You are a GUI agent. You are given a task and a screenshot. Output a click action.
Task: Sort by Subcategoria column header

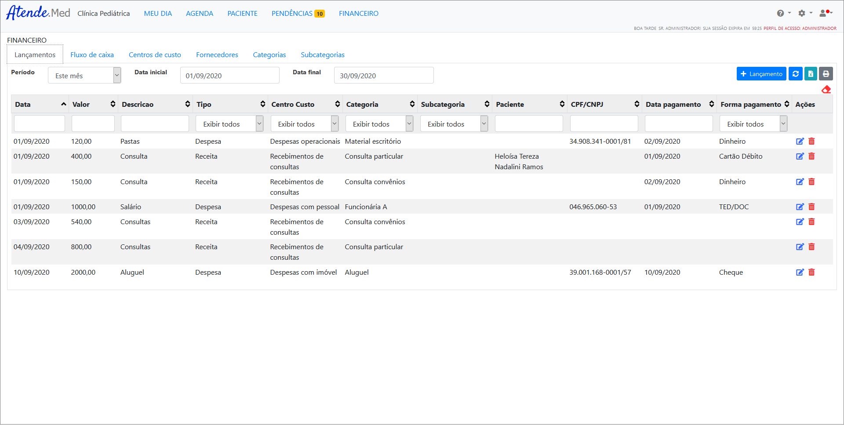pyautogui.click(x=455, y=104)
